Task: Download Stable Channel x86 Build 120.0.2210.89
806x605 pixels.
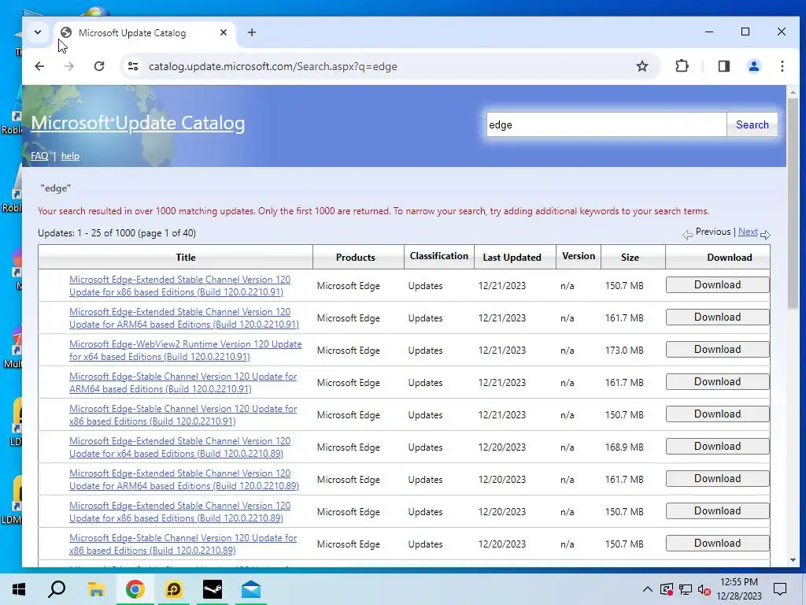Action: pyautogui.click(x=718, y=544)
